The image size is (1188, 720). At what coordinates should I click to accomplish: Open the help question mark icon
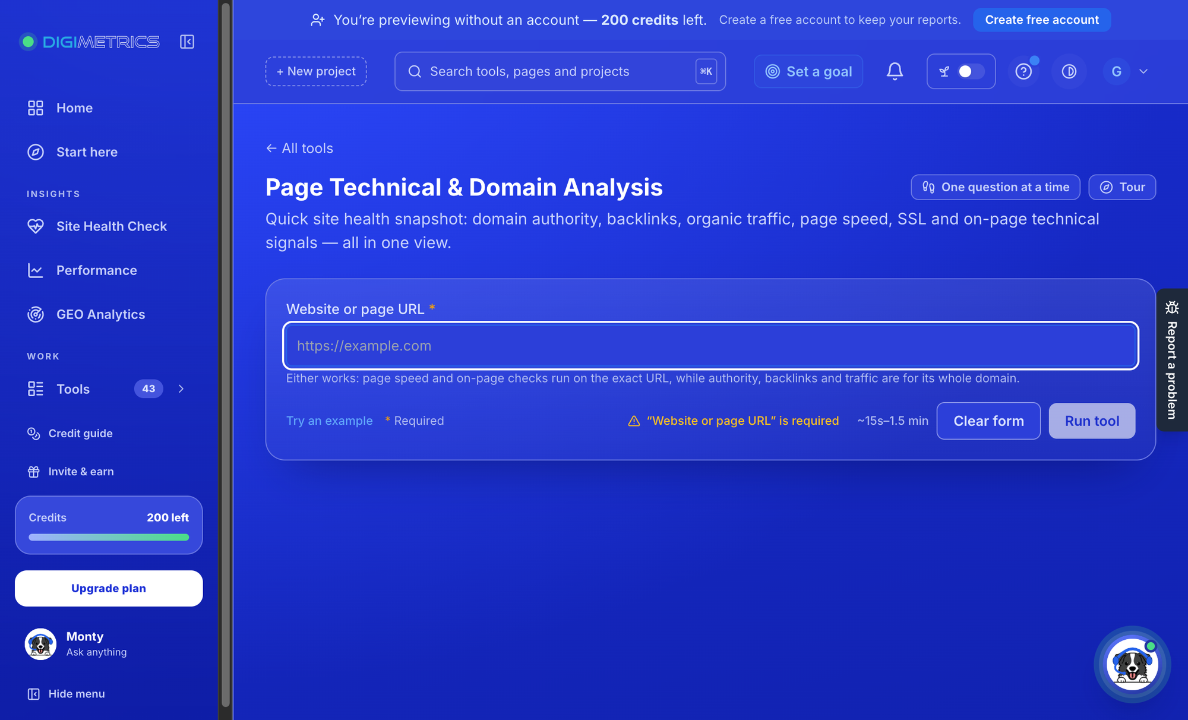[x=1023, y=71]
